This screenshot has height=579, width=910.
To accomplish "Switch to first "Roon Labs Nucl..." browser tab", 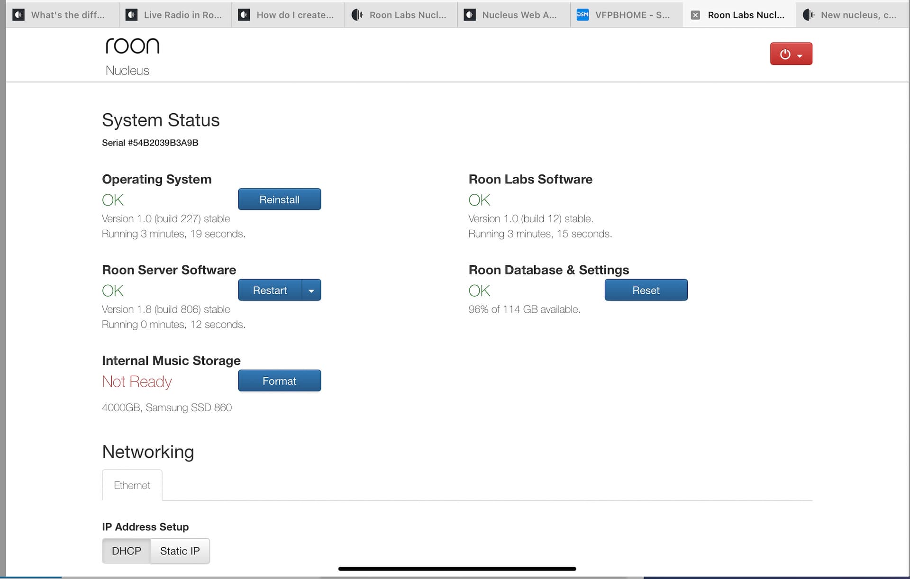I will coord(400,15).
